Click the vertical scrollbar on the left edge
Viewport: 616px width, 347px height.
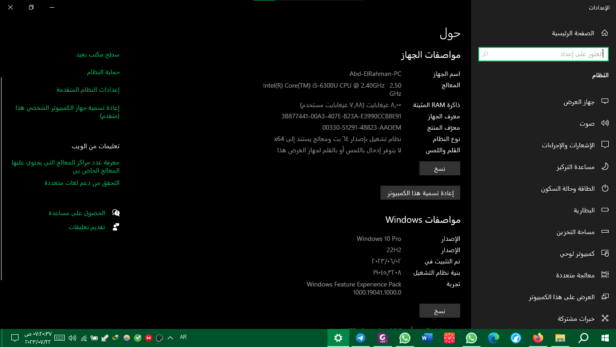coord(1,178)
